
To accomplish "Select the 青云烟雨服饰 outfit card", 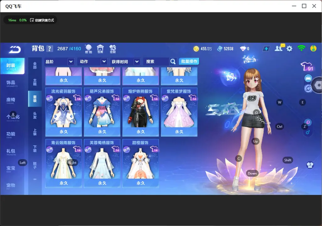I will (x=63, y=164).
